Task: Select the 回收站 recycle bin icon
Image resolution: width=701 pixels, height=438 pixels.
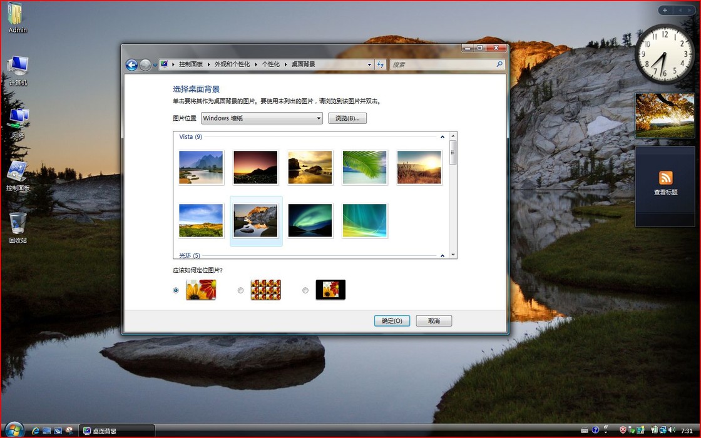Action: [x=18, y=228]
